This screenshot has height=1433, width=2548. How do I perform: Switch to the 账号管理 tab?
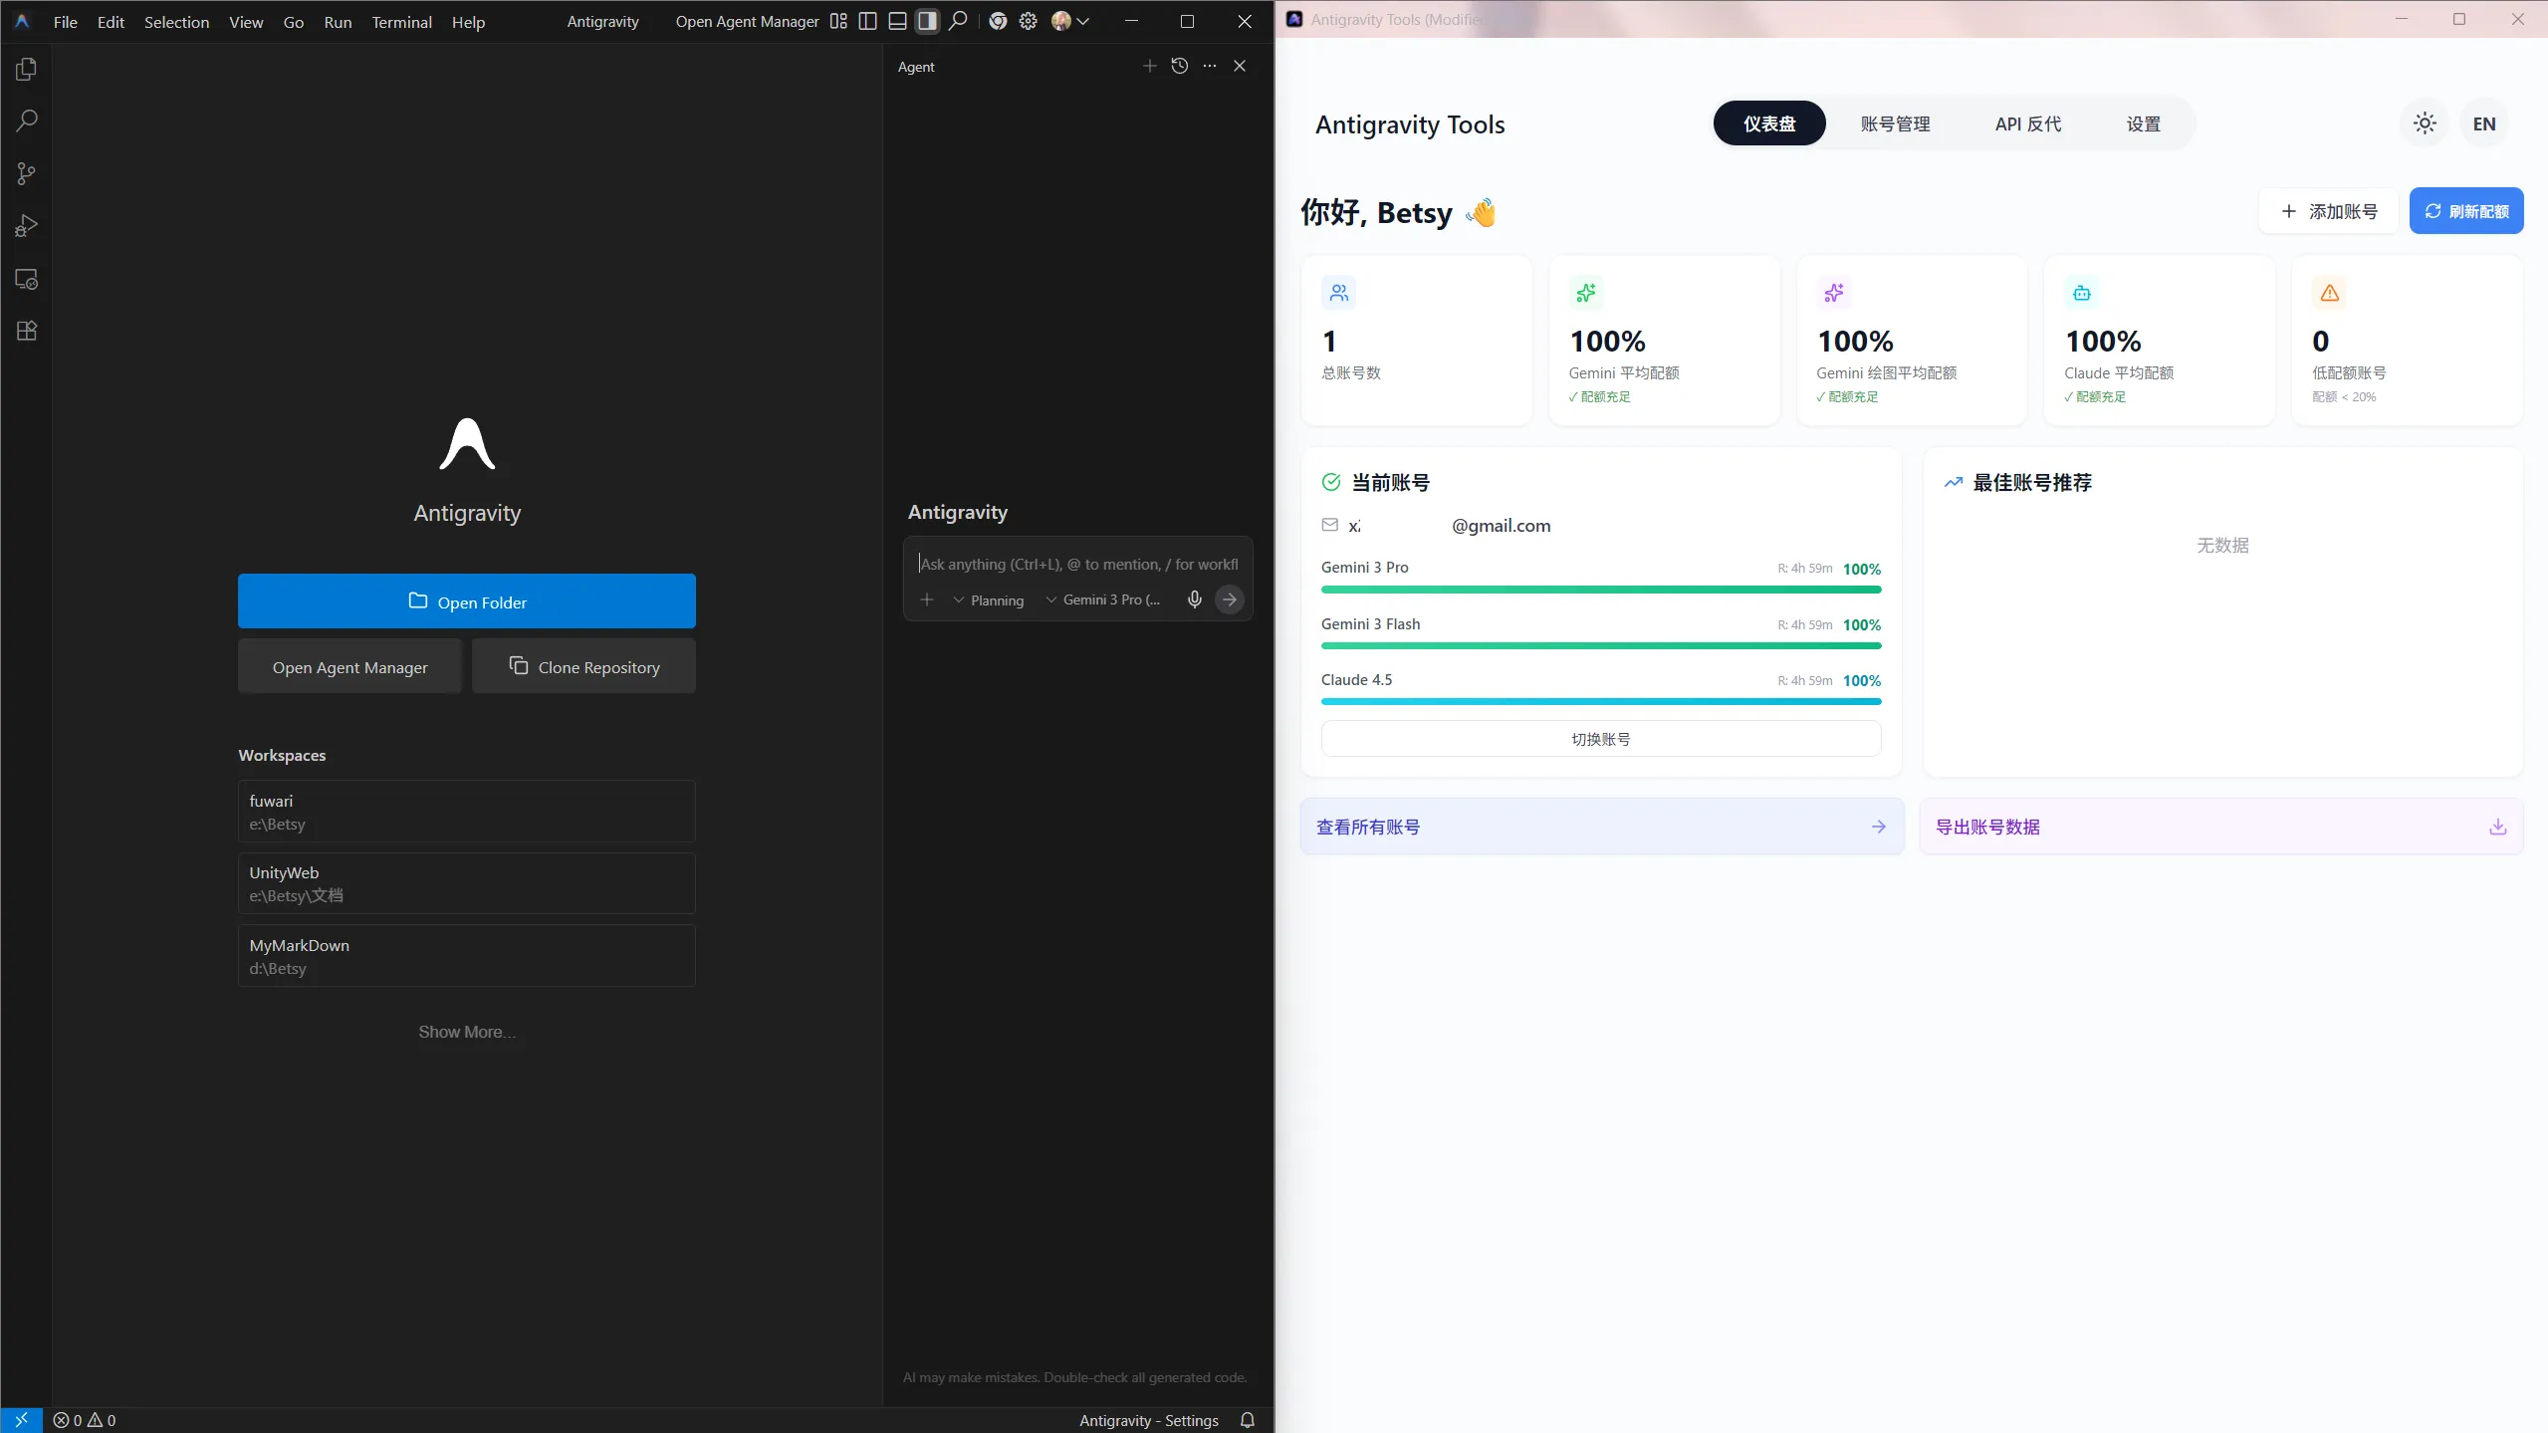1895,123
